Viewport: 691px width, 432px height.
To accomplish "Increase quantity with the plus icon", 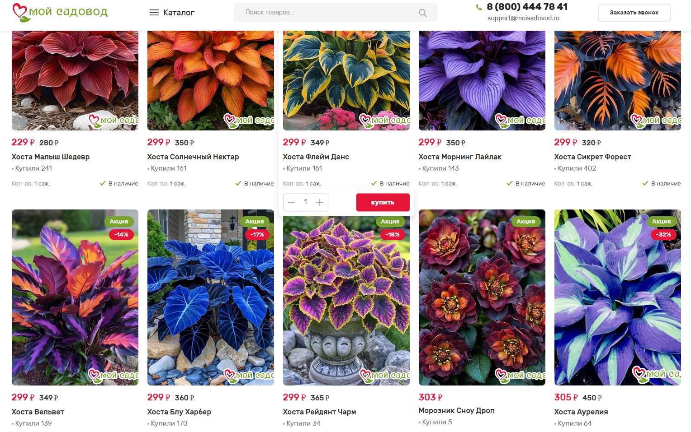I will click(319, 202).
